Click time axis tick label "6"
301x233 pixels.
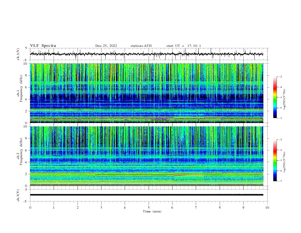point(172,207)
